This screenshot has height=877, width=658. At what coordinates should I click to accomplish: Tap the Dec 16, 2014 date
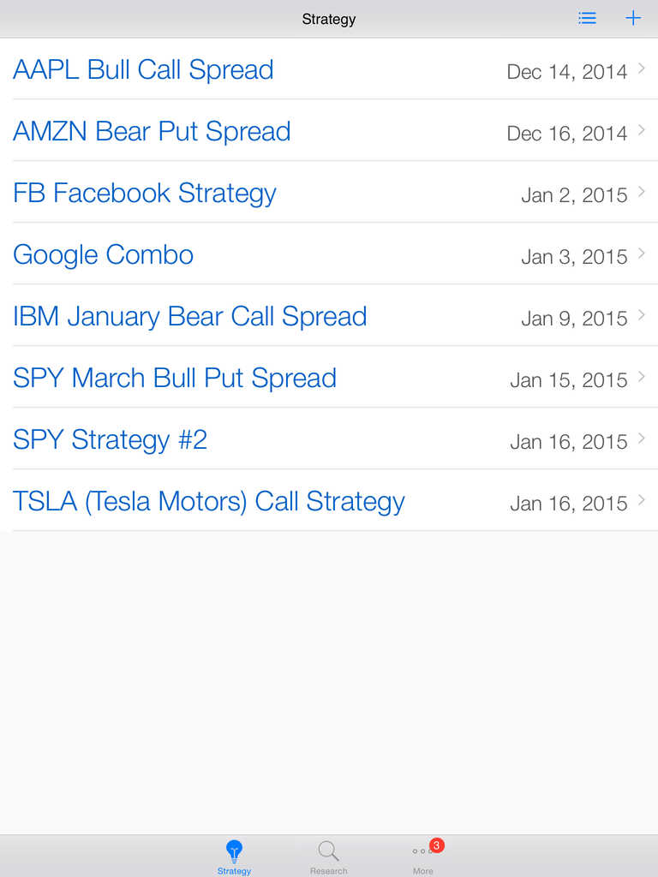click(x=567, y=133)
